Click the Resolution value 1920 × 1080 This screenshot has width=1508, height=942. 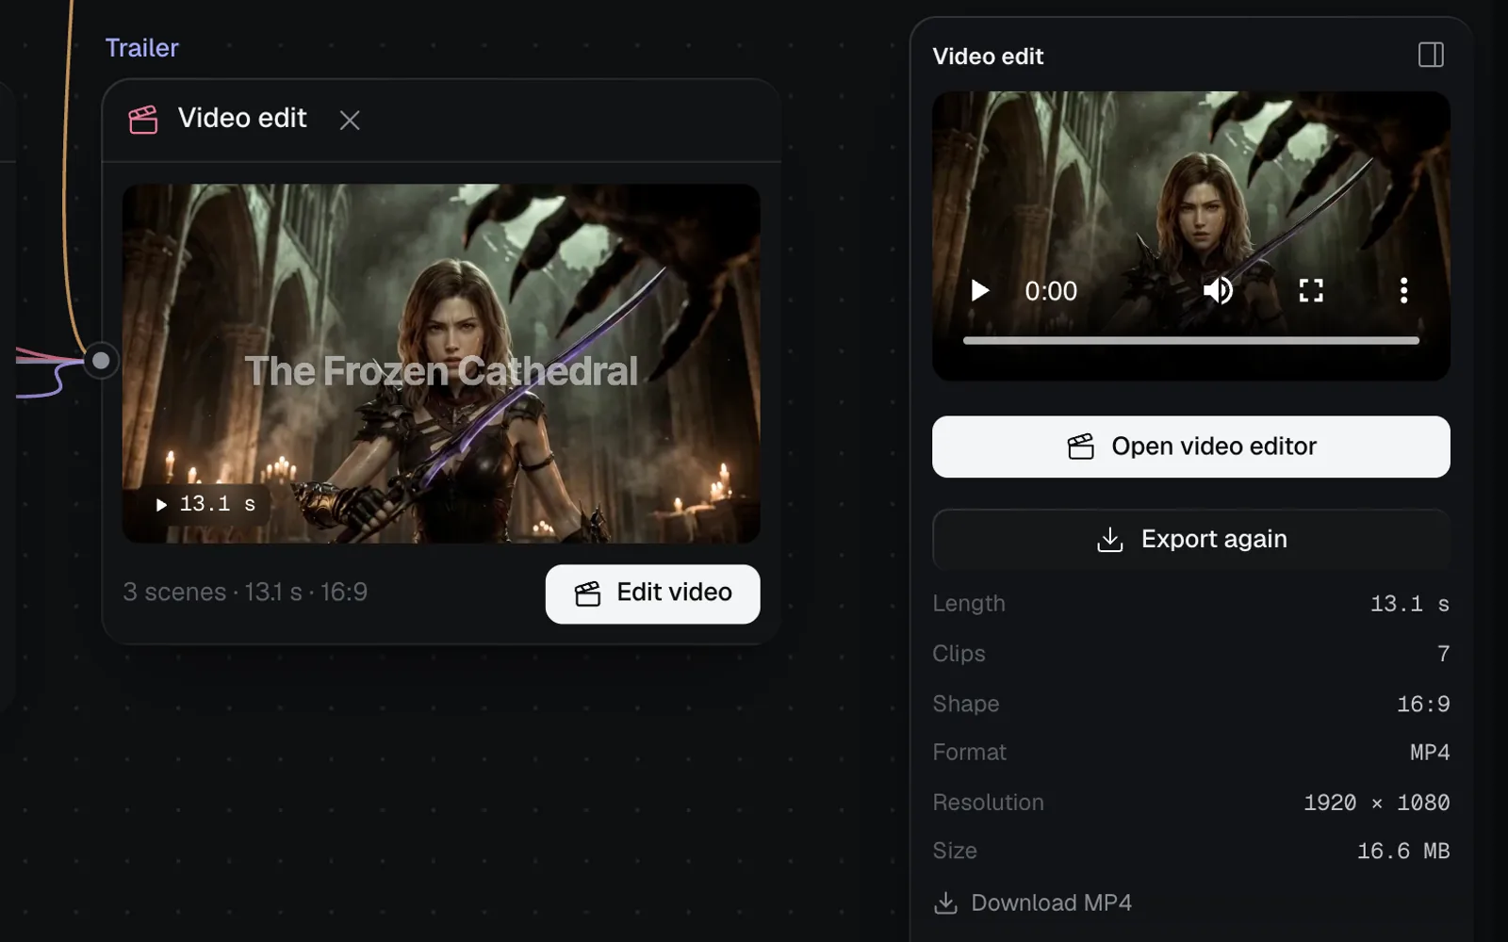pos(1376,803)
